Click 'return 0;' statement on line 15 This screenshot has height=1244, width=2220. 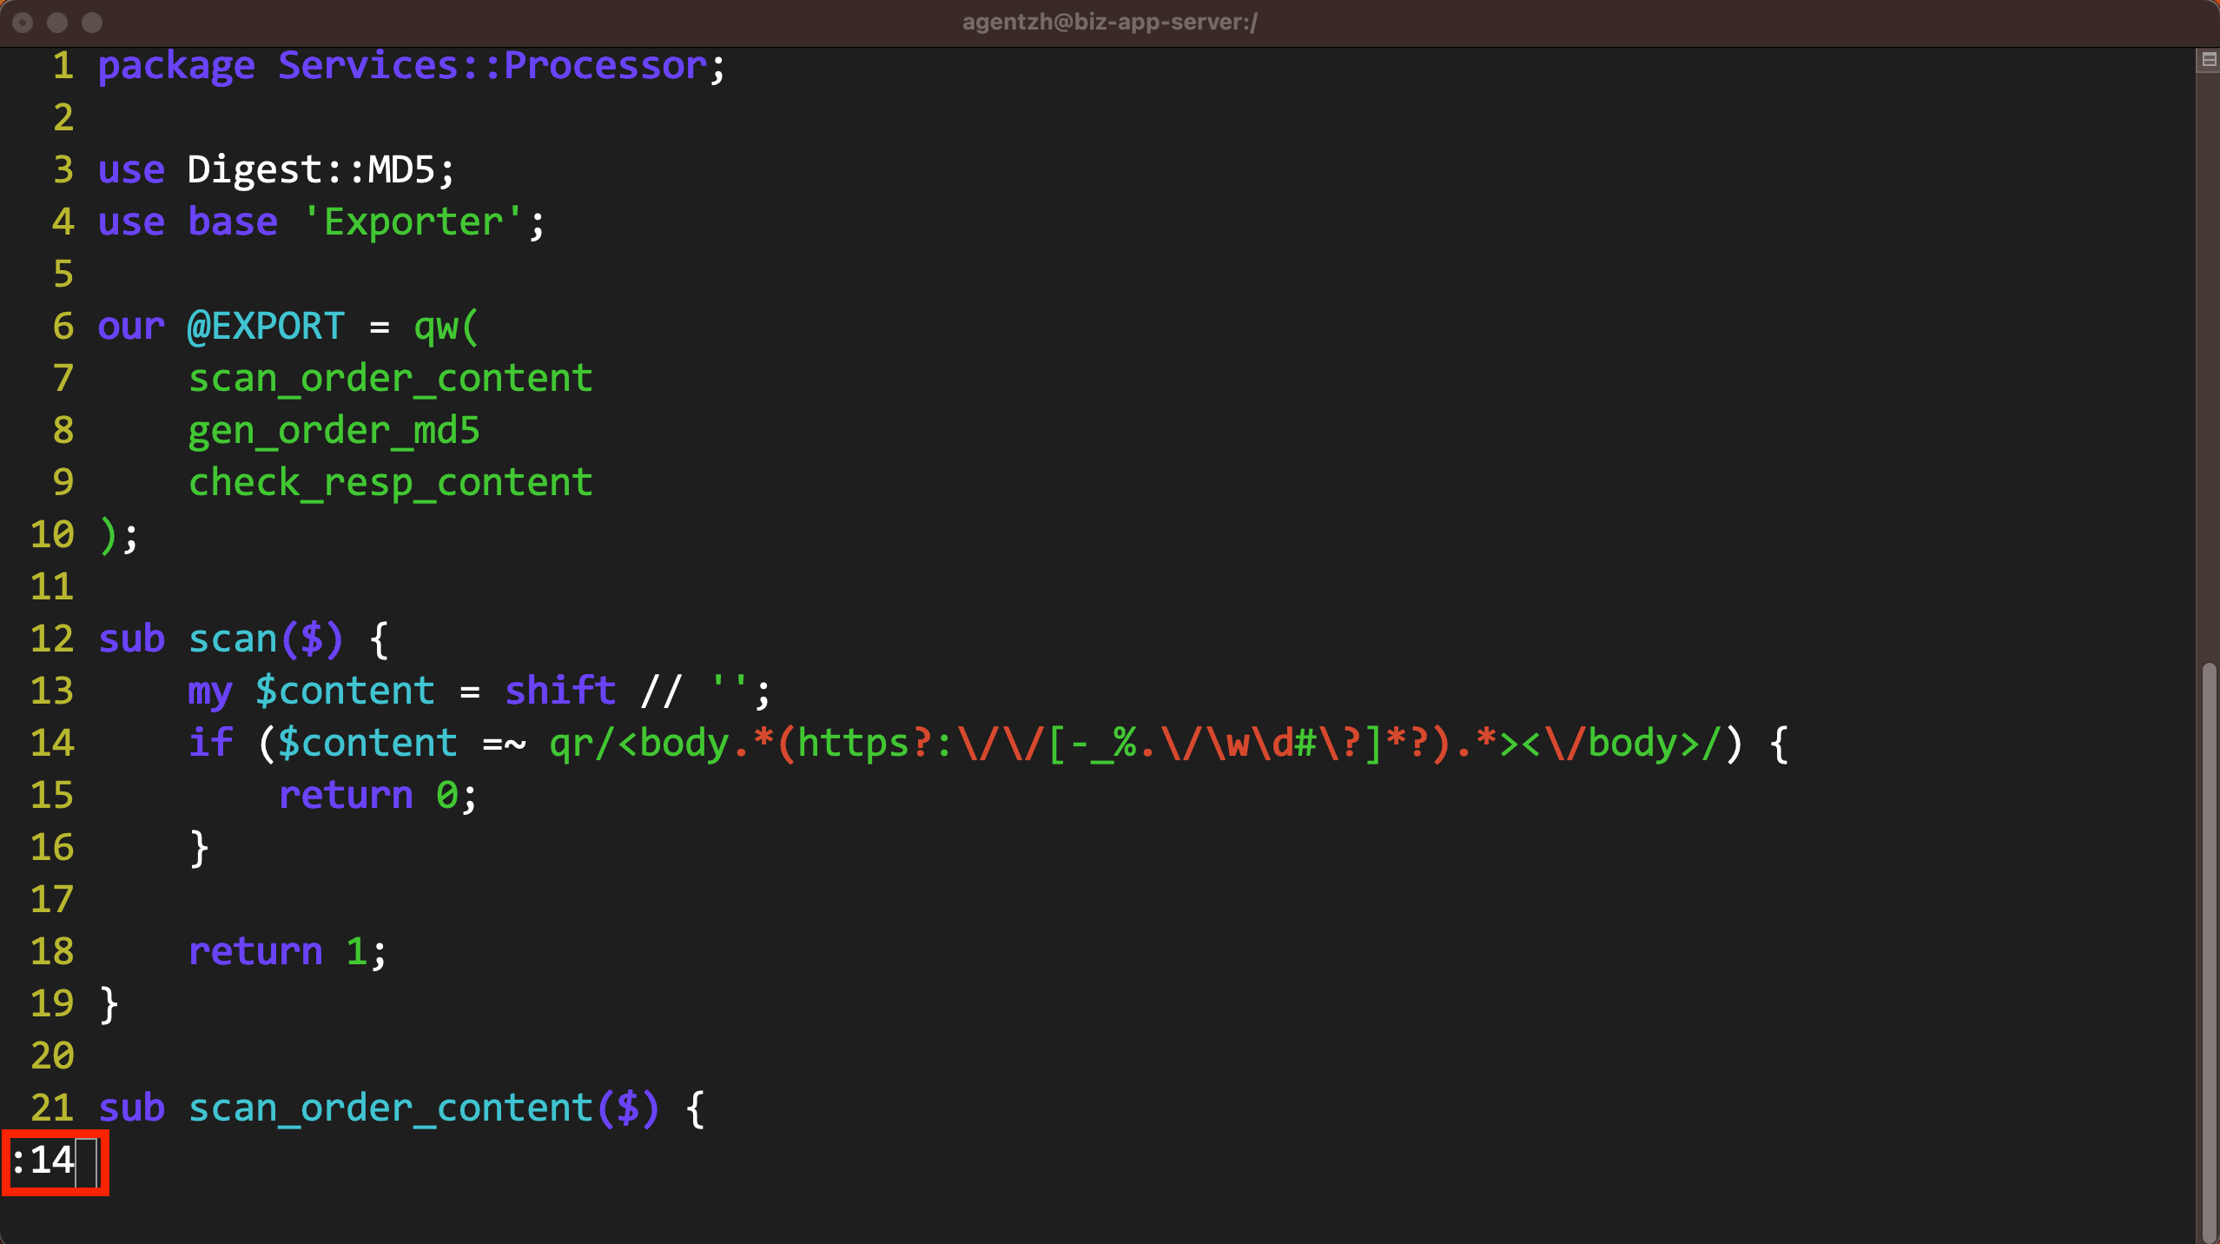[x=377, y=796]
